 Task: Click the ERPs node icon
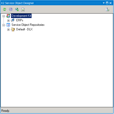(x=13, y=20)
